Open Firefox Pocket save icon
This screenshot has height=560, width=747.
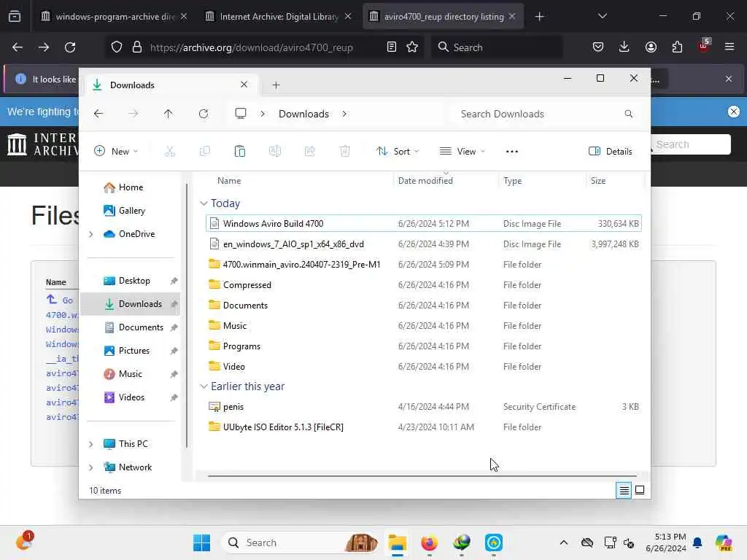(x=598, y=47)
